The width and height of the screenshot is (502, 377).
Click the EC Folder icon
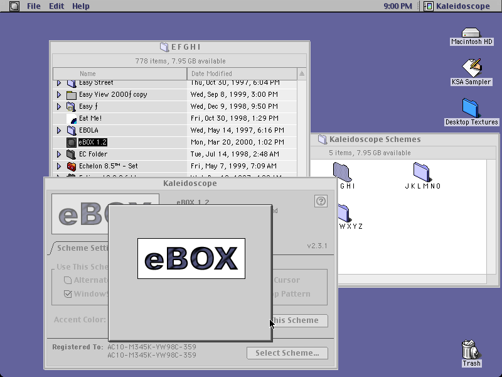72,154
